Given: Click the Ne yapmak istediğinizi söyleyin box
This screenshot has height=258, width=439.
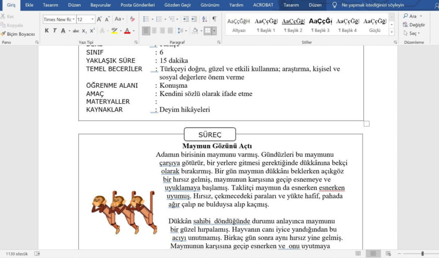Looking at the screenshot, I should tap(372, 5).
